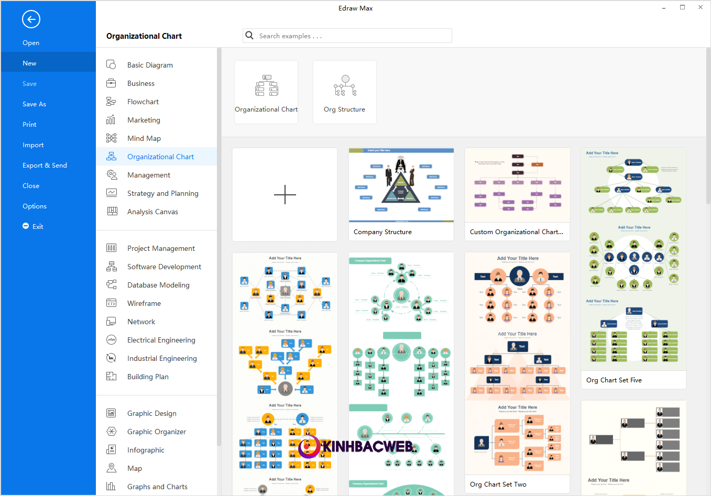
Task: Open the blue-orange org chart set thumbnail
Action: click(285, 373)
